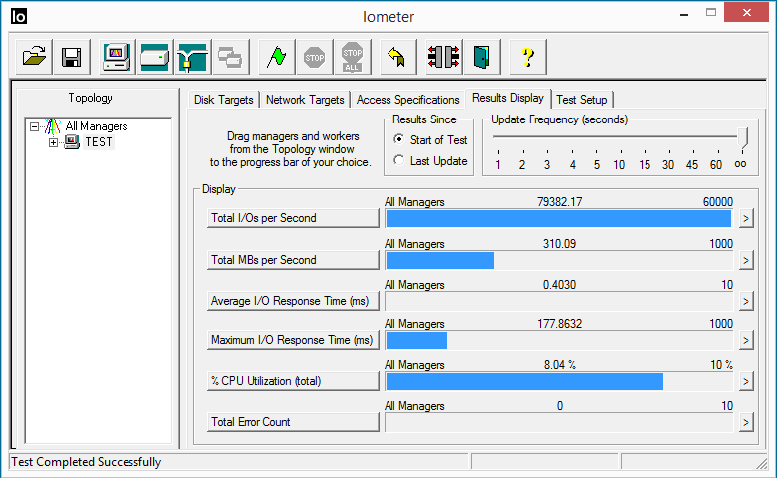Maximize the Iometer window
Viewport: 777px width, 478px height.
click(711, 13)
